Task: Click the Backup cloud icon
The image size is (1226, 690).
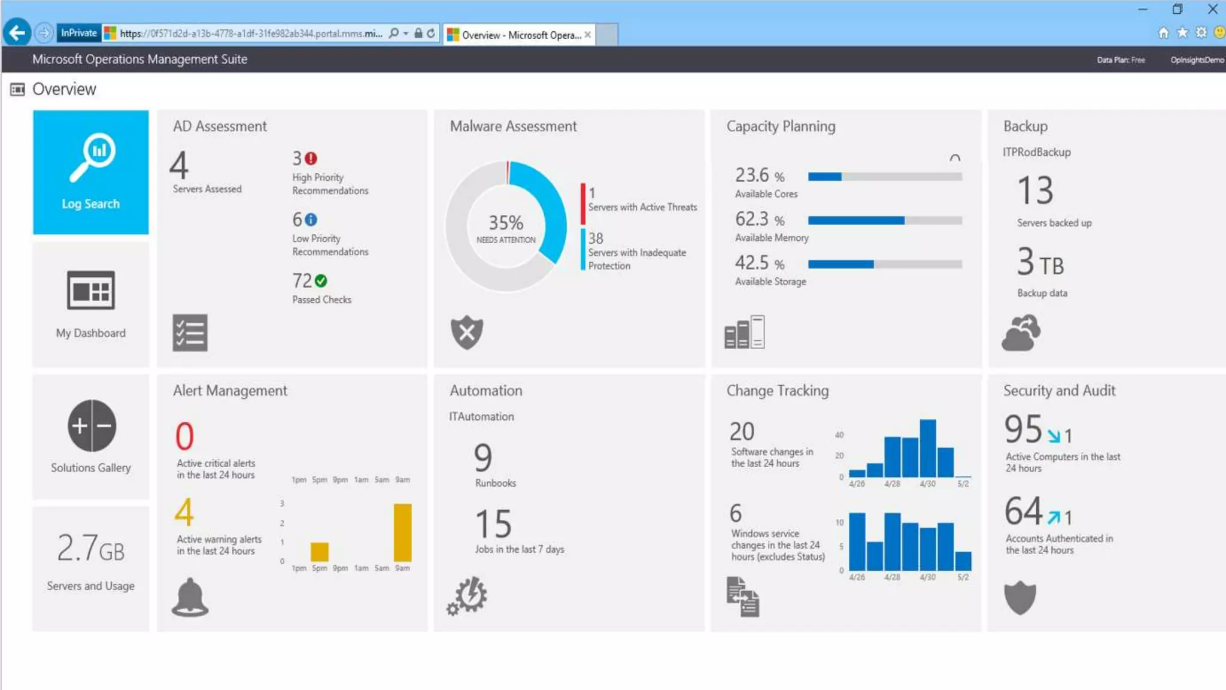Action: pos(1021,333)
